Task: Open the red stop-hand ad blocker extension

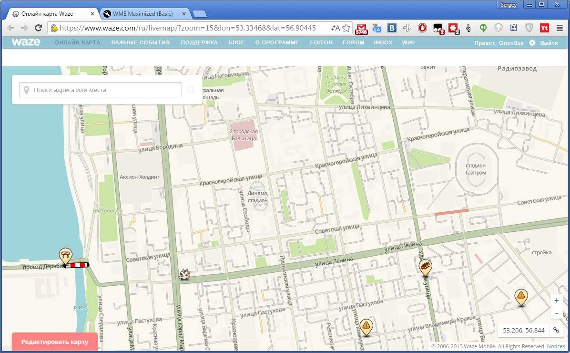Action: (x=422, y=28)
